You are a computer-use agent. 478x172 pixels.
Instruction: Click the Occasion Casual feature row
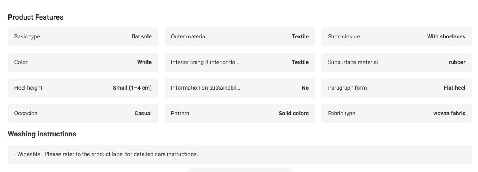pyautogui.click(x=83, y=113)
